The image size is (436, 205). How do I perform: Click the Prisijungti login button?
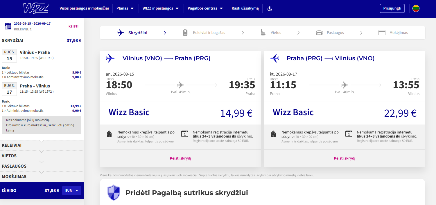(x=392, y=8)
